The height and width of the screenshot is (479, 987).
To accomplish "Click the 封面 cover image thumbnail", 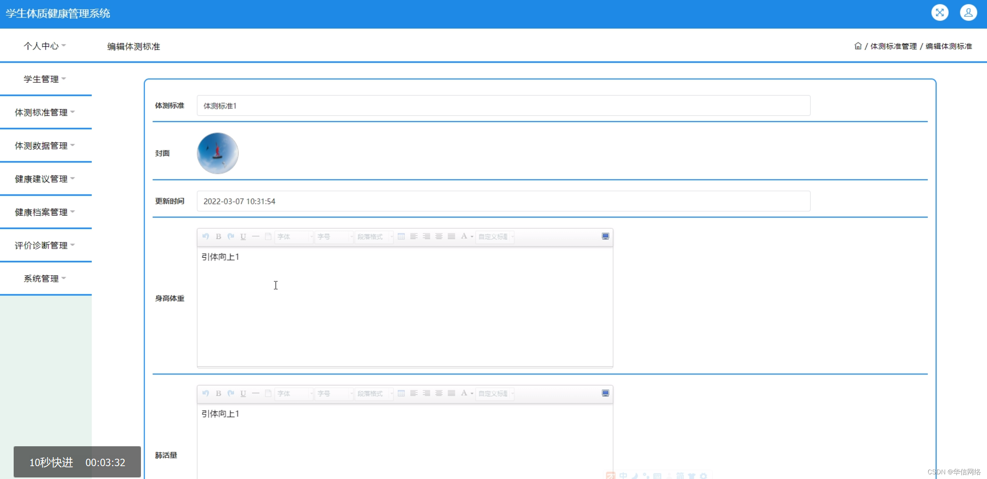I will (x=217, y=153).
